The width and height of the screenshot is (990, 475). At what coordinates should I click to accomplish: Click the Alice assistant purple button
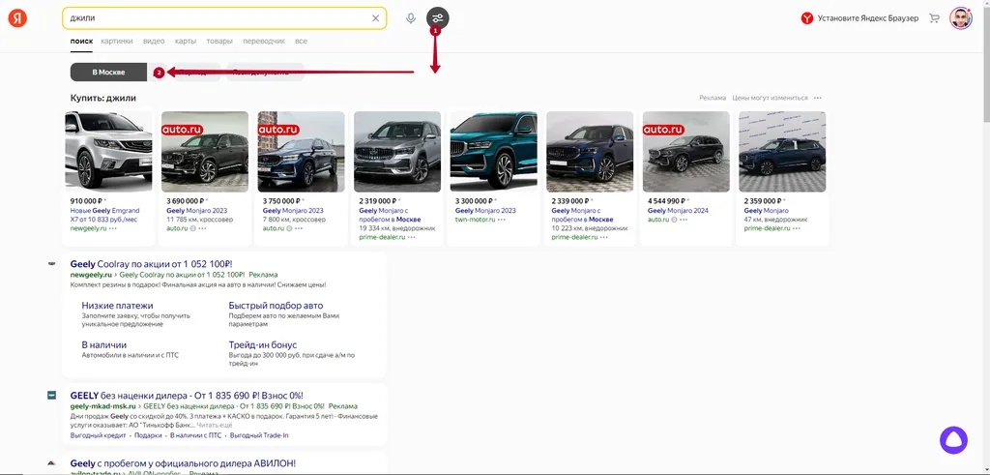click(953, 440)
